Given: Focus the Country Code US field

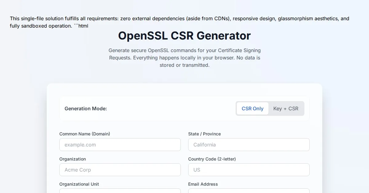Looking at the screenshot, I should (248, 170).
